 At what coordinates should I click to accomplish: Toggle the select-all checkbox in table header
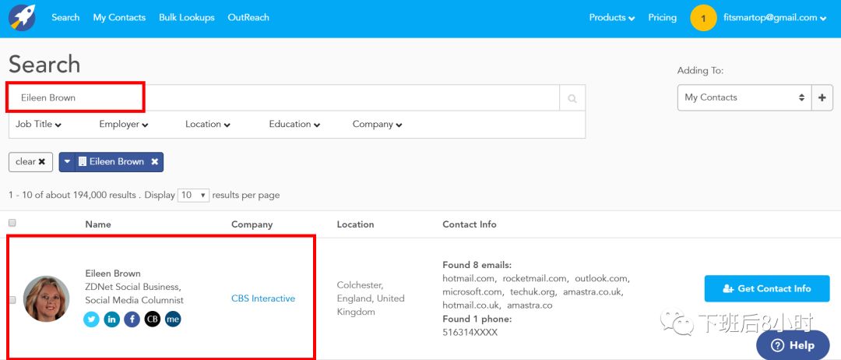(x=12, y=223)
